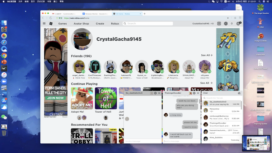Image resolution: width=272 pixels, height=153 pixels.
Task: Click the create chat group icon
Action: coord(239,93)
